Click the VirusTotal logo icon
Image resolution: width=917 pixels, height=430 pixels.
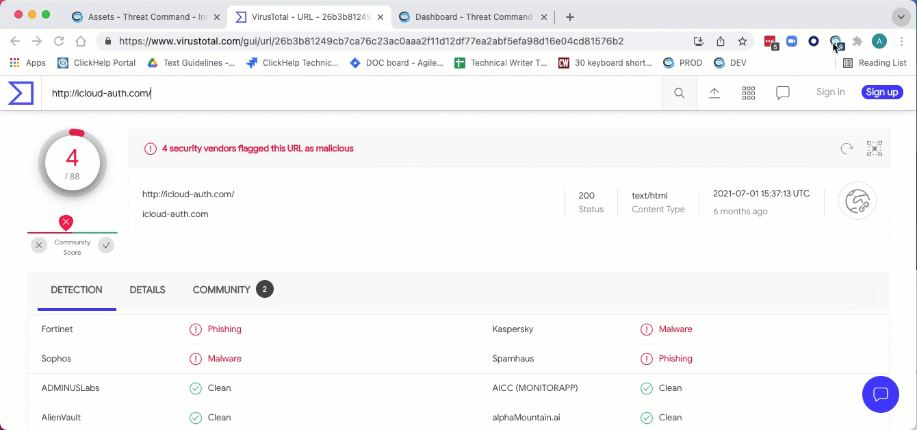[21, 93]
